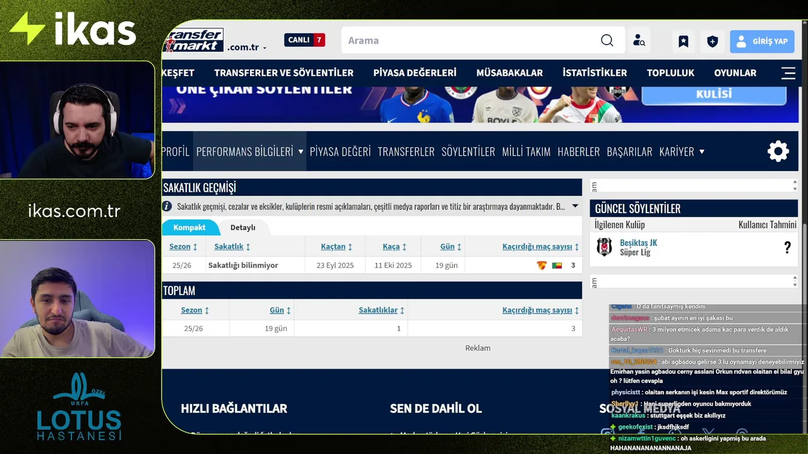
Task: Open player Piyasa Değeri tab
Action: click(340, 151)
